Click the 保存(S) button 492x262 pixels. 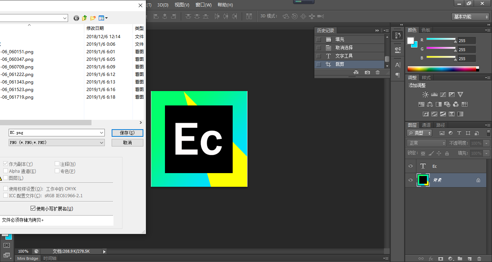tap(127, 133)
